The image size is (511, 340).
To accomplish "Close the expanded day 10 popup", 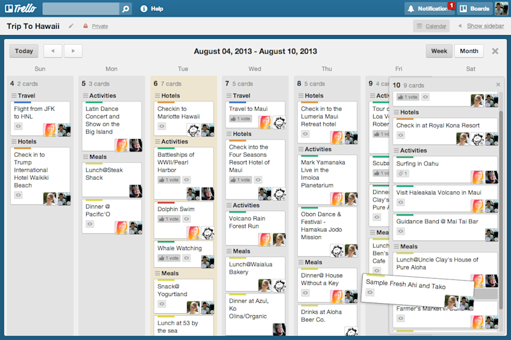I will click(x=498, y=85).
